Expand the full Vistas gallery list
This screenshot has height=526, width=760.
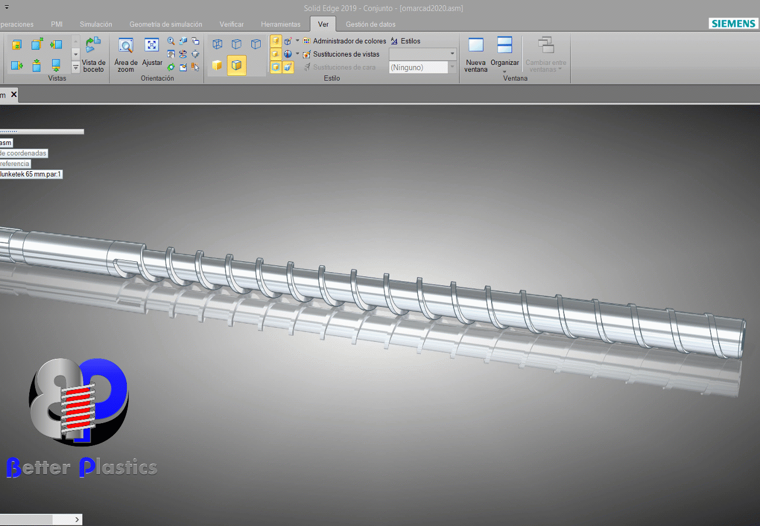75,67
